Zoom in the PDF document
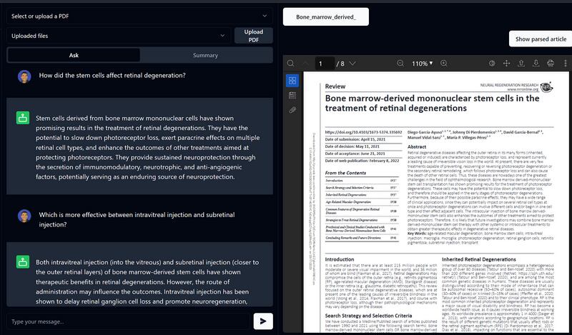Viewport: 572px width, 335px height. coord(444,64)
